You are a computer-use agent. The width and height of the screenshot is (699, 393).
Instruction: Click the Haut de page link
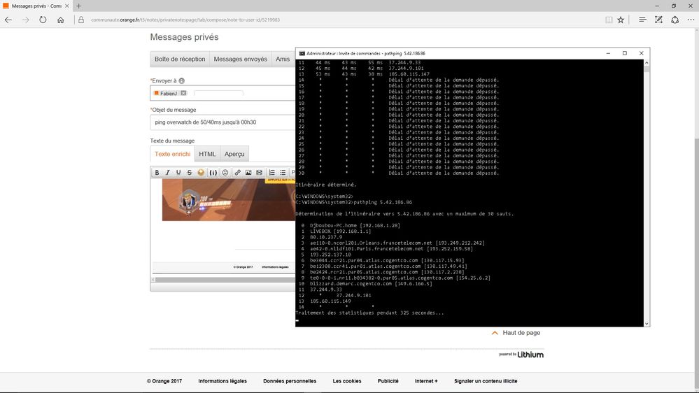click(521, 333)
